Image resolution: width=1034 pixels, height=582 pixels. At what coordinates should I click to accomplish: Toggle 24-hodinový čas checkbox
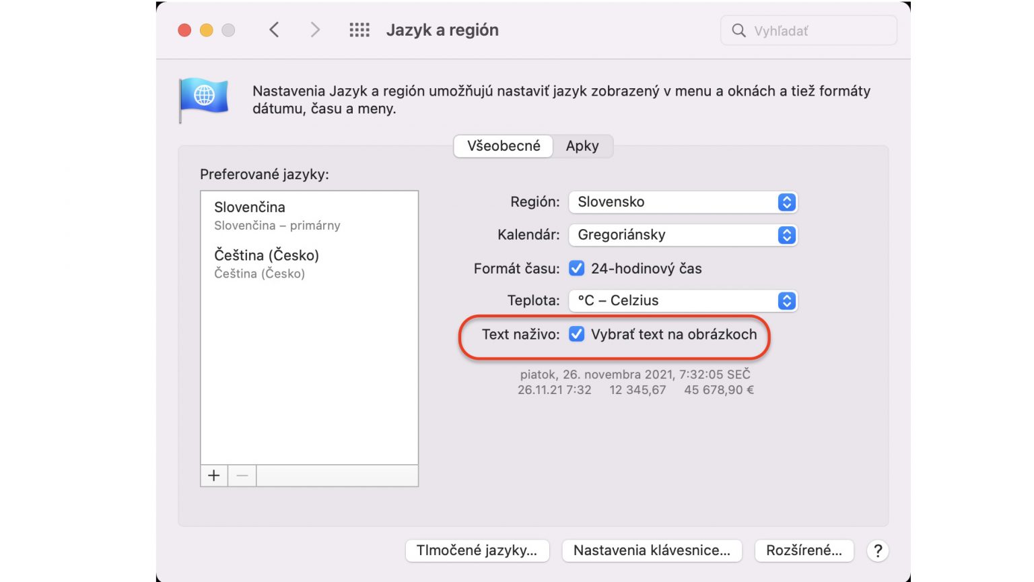(x=576, y=268)
